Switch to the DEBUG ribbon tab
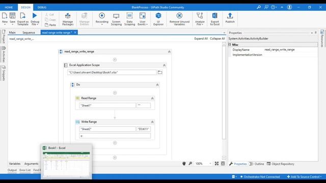Image resolution: width=326 pixels, height=183 pixels. pyautogui.click(x=42, y=7)
